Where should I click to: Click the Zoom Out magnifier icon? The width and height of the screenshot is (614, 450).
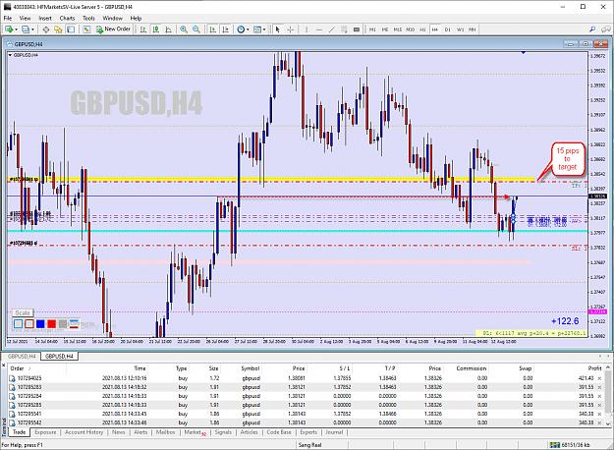point(196,29)
